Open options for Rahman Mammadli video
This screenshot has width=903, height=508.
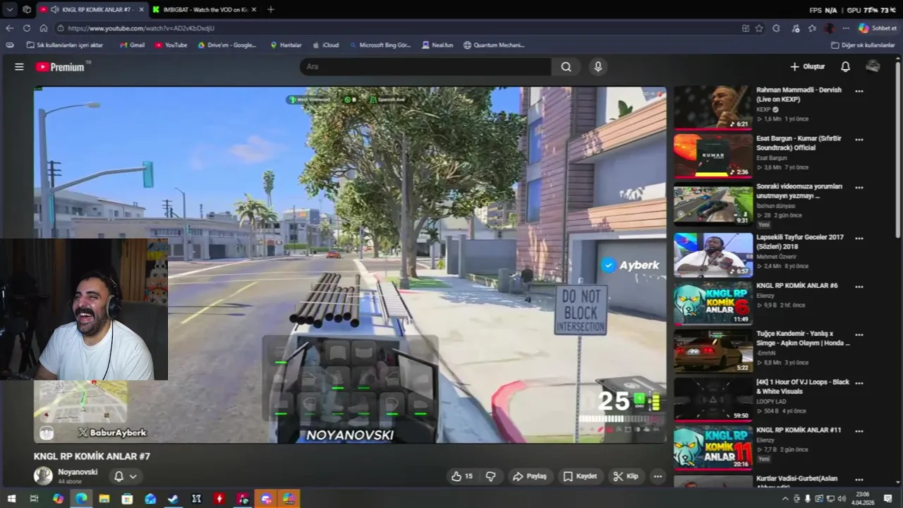pyautogui.click(x=859, y=91)
